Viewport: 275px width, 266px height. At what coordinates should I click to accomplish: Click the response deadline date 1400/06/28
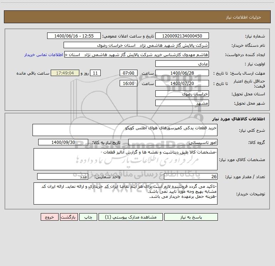(182, 73)
